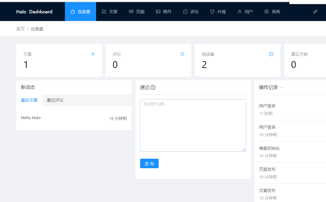
Task: Focus the 写点什么吧 text area
Action: click(193, 125)
